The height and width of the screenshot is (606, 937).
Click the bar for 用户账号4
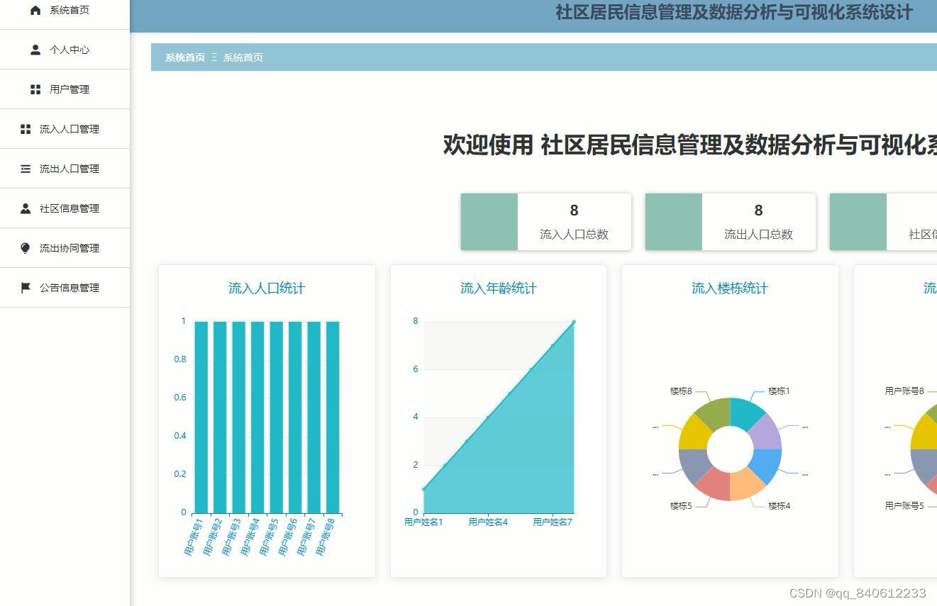(257, 417)
